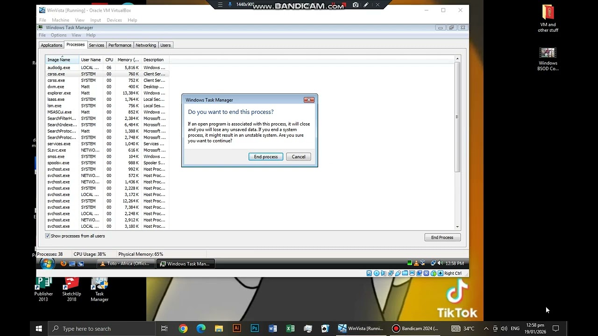Open the Vista Start orb
This screenshot has height=336, width=598.
(46, 264)
